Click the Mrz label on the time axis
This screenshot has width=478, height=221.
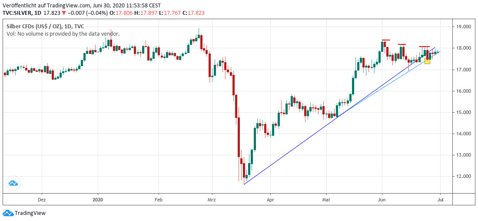(212, 200)
